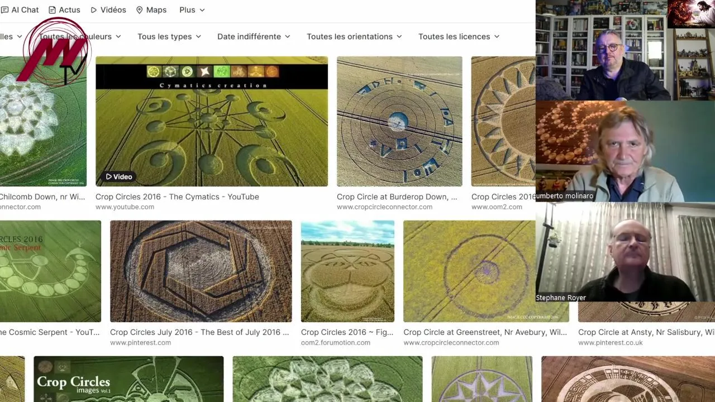The image size is (715, 402).
Task: Click the www.cropcircleconnector.com source under Greenstreet
Action: tap(451, 342)
